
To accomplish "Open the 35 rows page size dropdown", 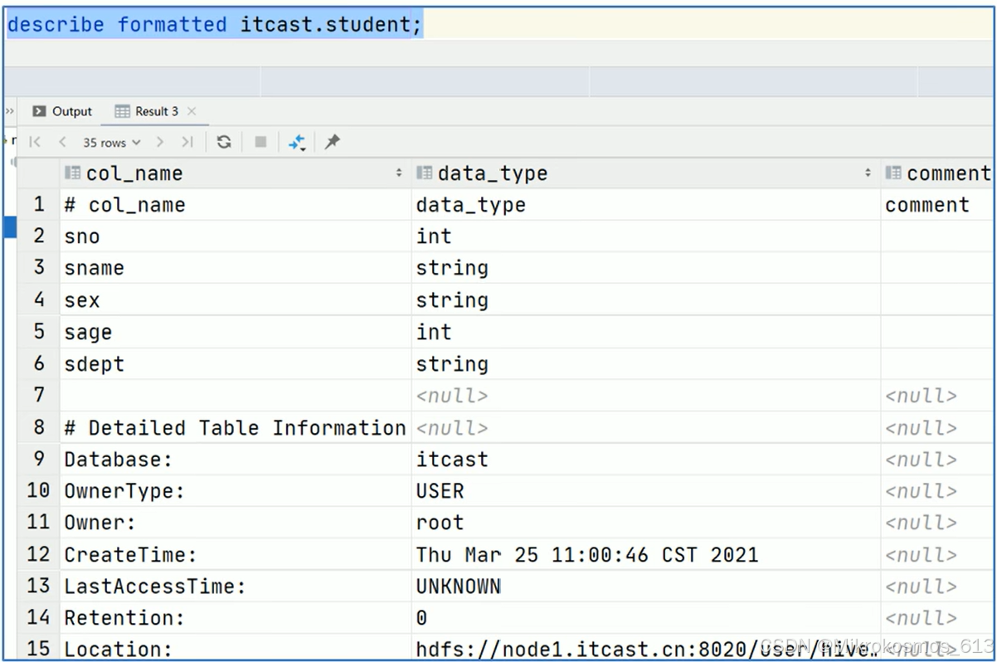I will click(x=112, y=142).
